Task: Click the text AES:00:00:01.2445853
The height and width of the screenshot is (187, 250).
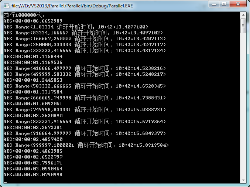Action: pyautogui.click(x=33, y=80)
